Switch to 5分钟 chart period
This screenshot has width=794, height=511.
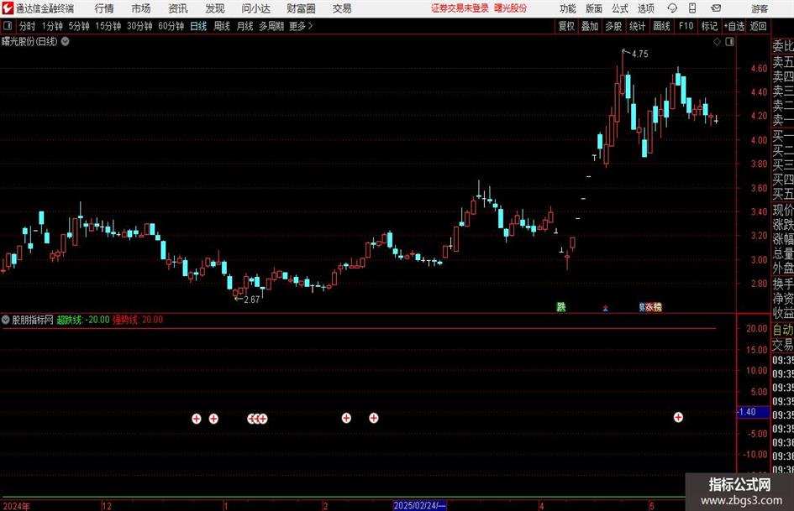[x=78, y=26]
